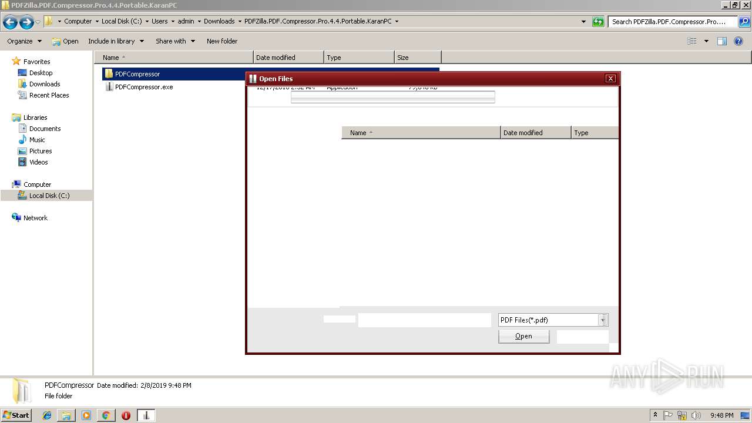752x423 pixels.
Task: Click the admin breadcrumb
Action: point(186,21)
